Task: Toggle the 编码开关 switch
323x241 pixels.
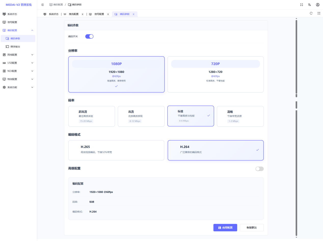Action: coord(89,36)
